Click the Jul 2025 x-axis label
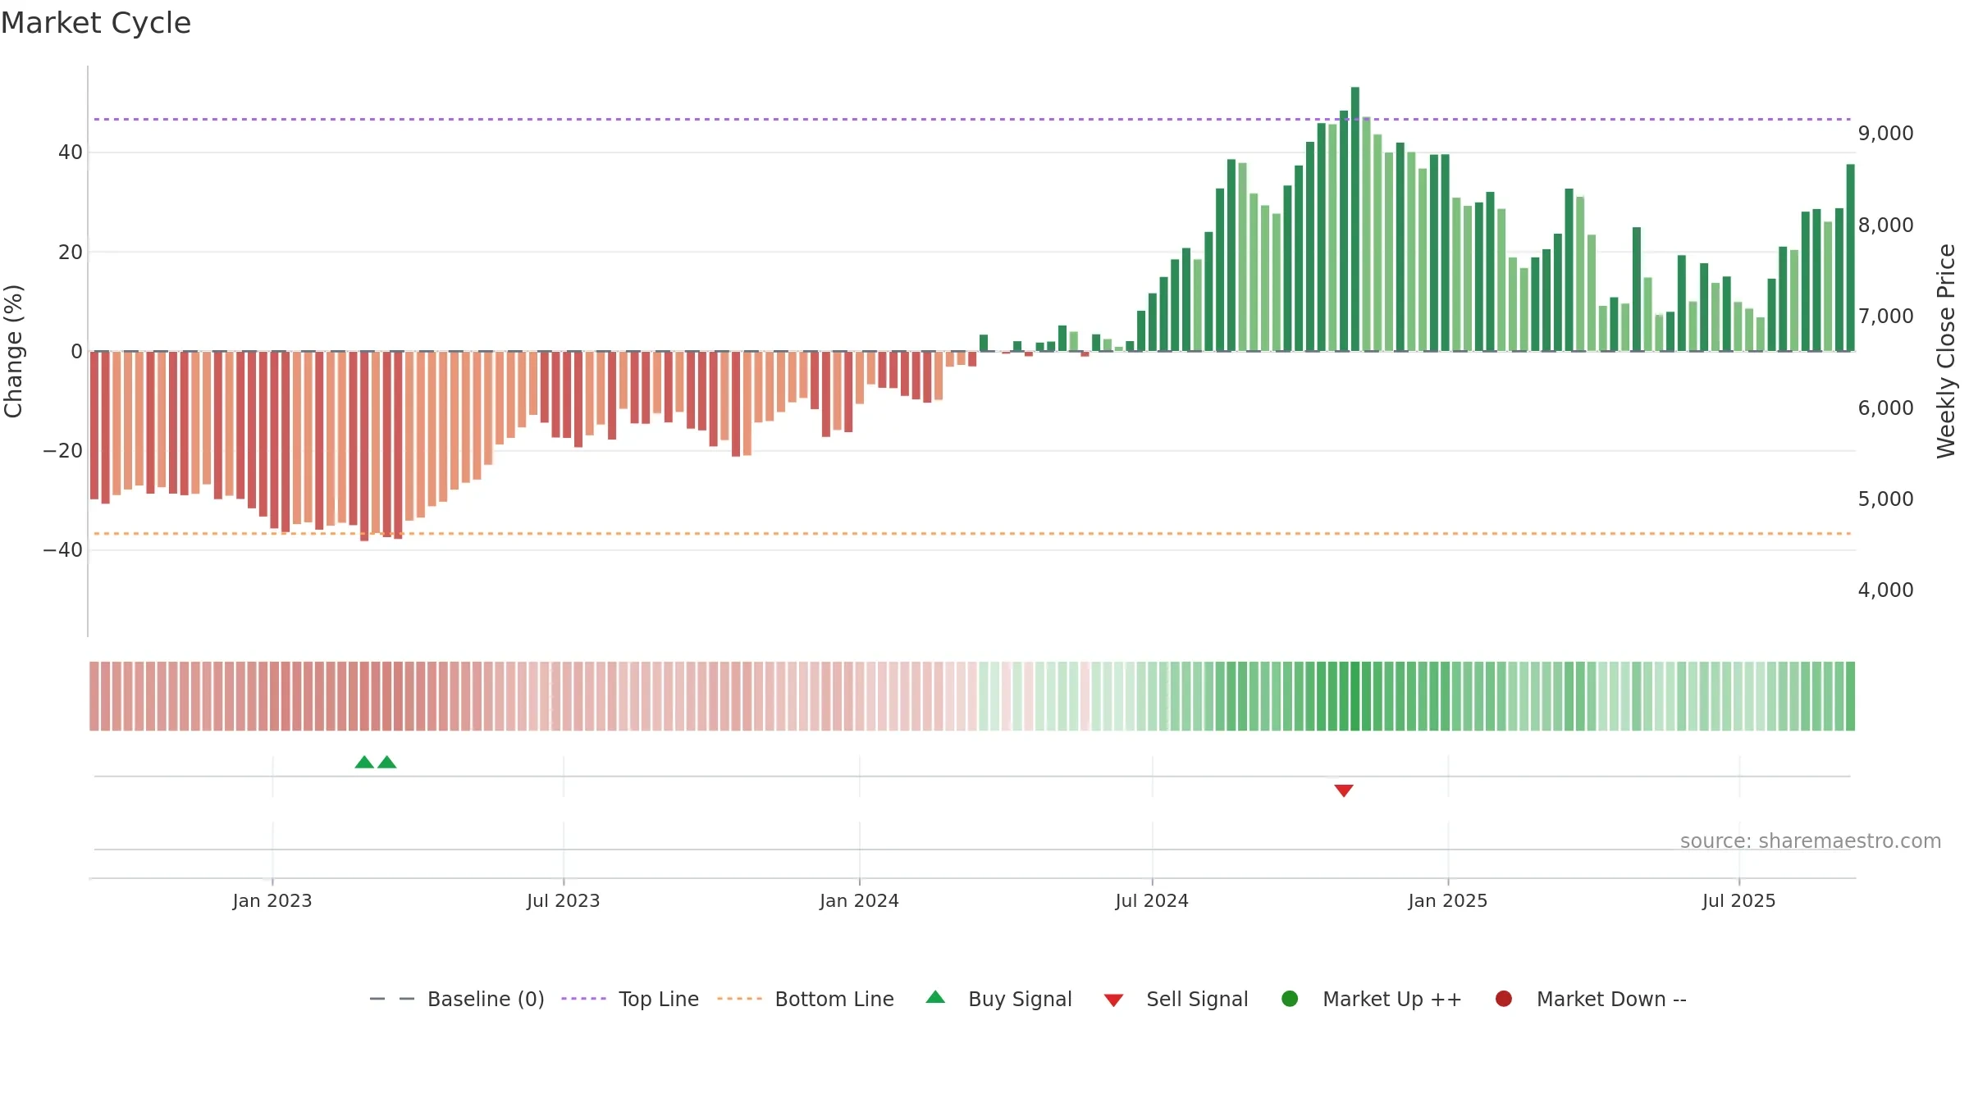1969x1107 pixels. 1739,900
